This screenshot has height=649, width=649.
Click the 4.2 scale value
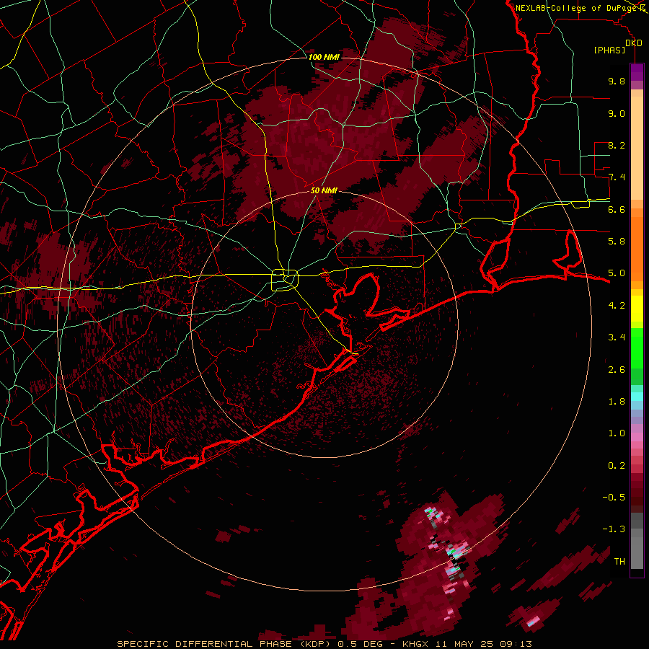pos(617,306)
